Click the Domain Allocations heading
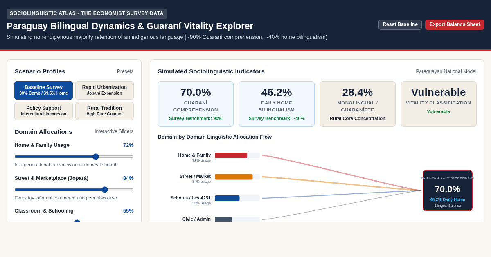Screen dimensions: 491x257 coord(43,132)
